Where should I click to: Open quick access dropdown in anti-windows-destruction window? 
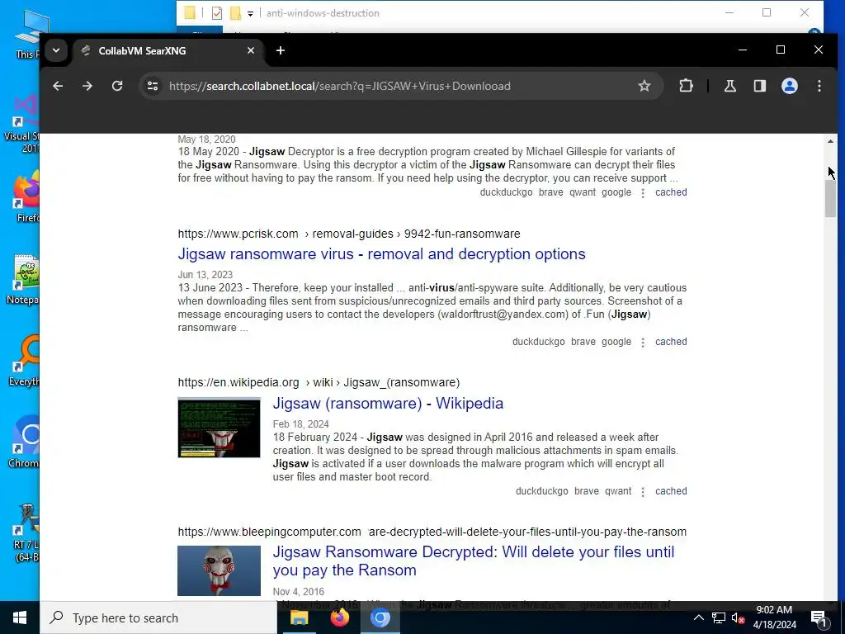tap(250, 13)
